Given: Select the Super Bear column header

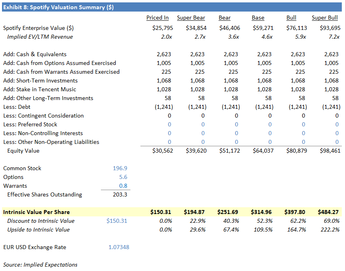Looking at the screenshot, I should coord(191,18).
